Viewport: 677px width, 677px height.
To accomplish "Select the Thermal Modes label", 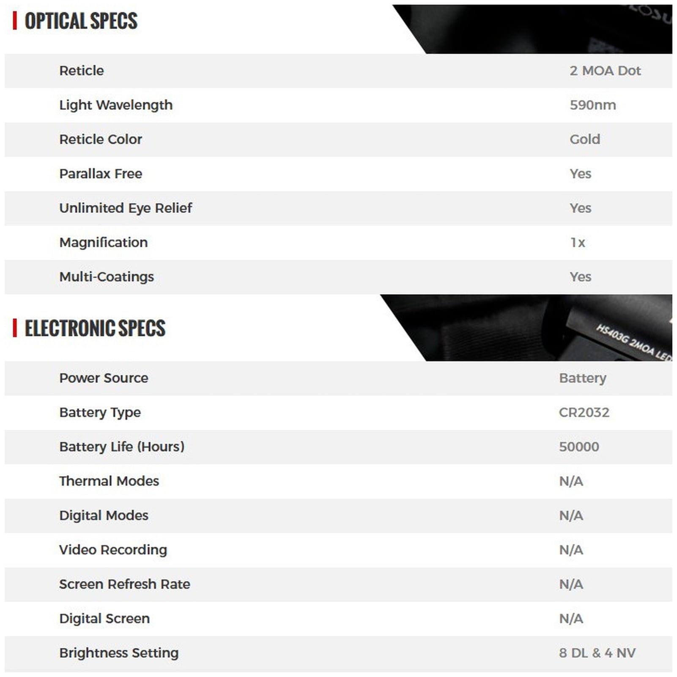I will tap(109, 481).
